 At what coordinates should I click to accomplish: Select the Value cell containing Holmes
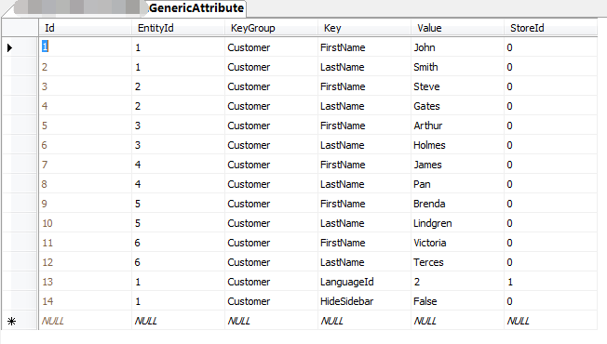point(457,145)
